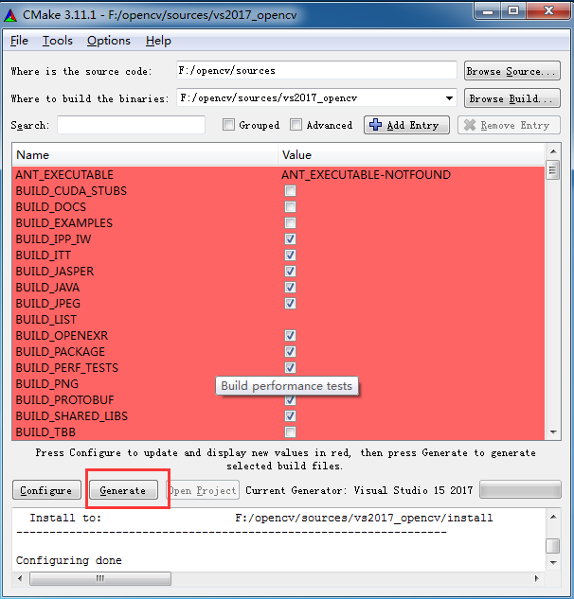Uncheck the BUILD_JASPER option
Image resolution: width=574 pixels, height=599 pixels.
point(290,271)
